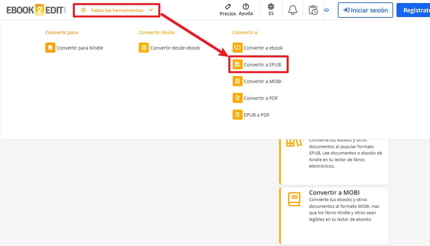Click the Convertir desde ebook icon
The width and height of the screenshot is (430, 246).
[x=143, y=48]
